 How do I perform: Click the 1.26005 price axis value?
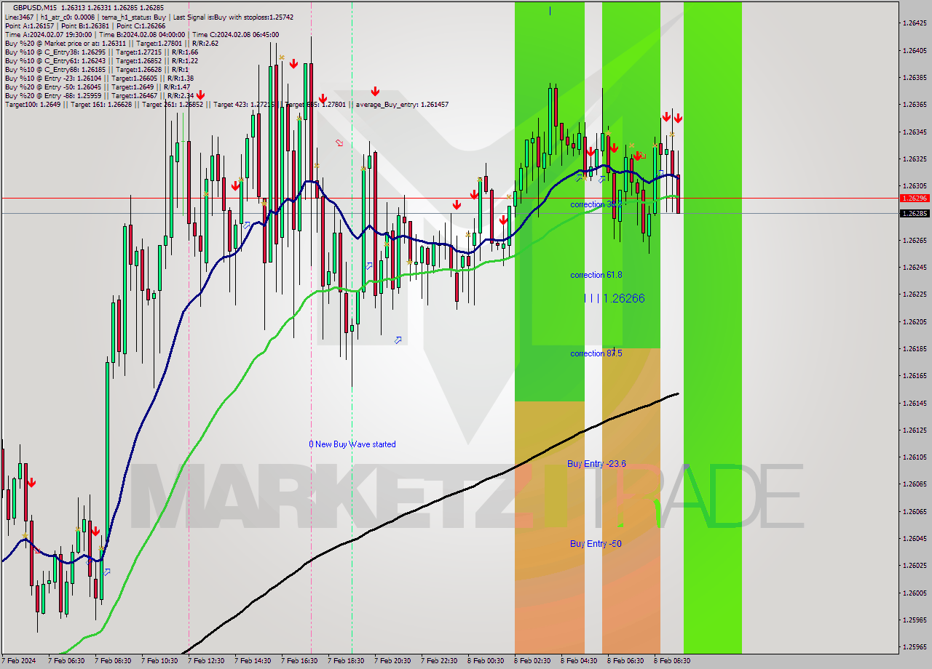pos(915,593)
